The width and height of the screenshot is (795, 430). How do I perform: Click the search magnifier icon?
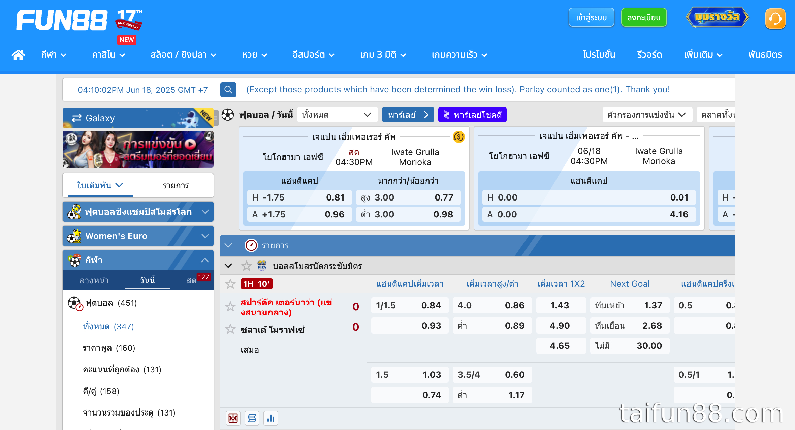[228, 90]
